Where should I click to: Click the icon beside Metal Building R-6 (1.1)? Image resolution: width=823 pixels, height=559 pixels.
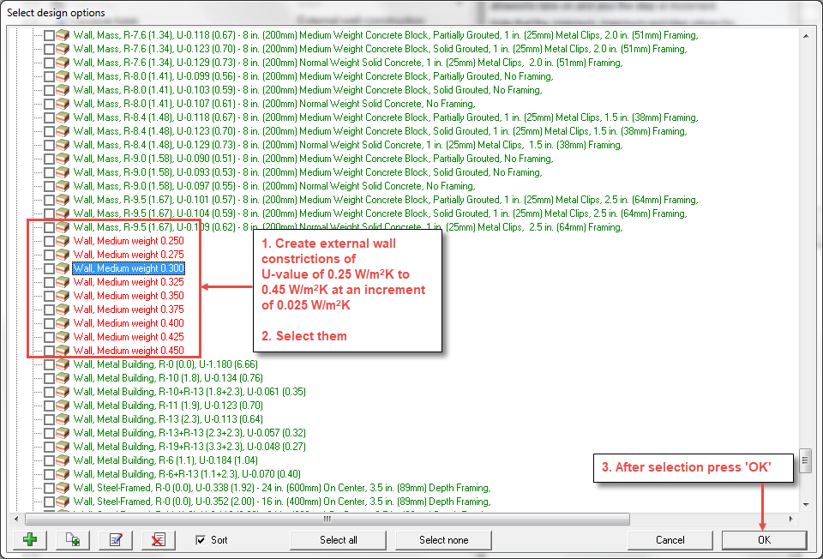point(63,460)
